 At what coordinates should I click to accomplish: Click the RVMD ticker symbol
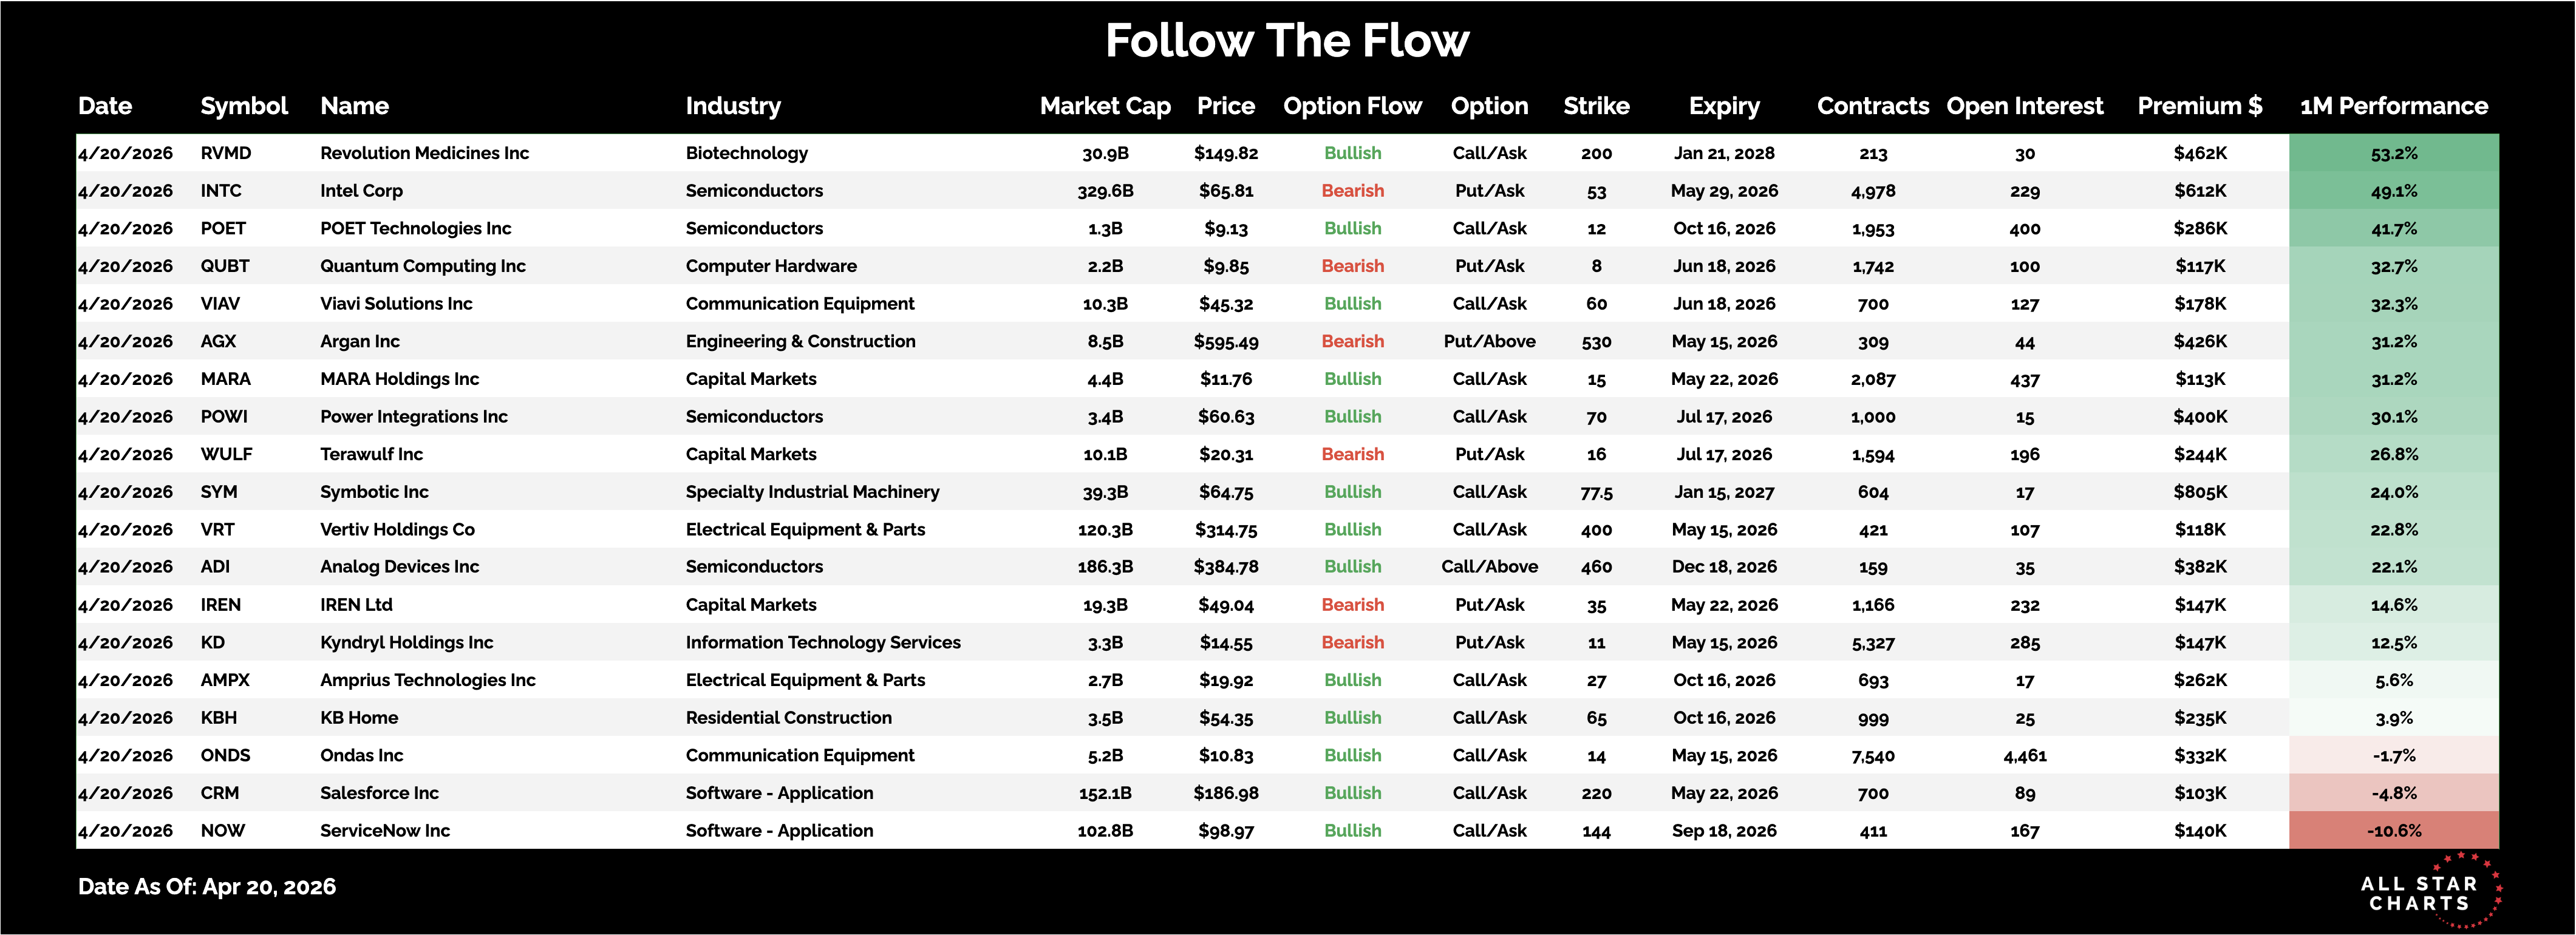click(226, 153)
